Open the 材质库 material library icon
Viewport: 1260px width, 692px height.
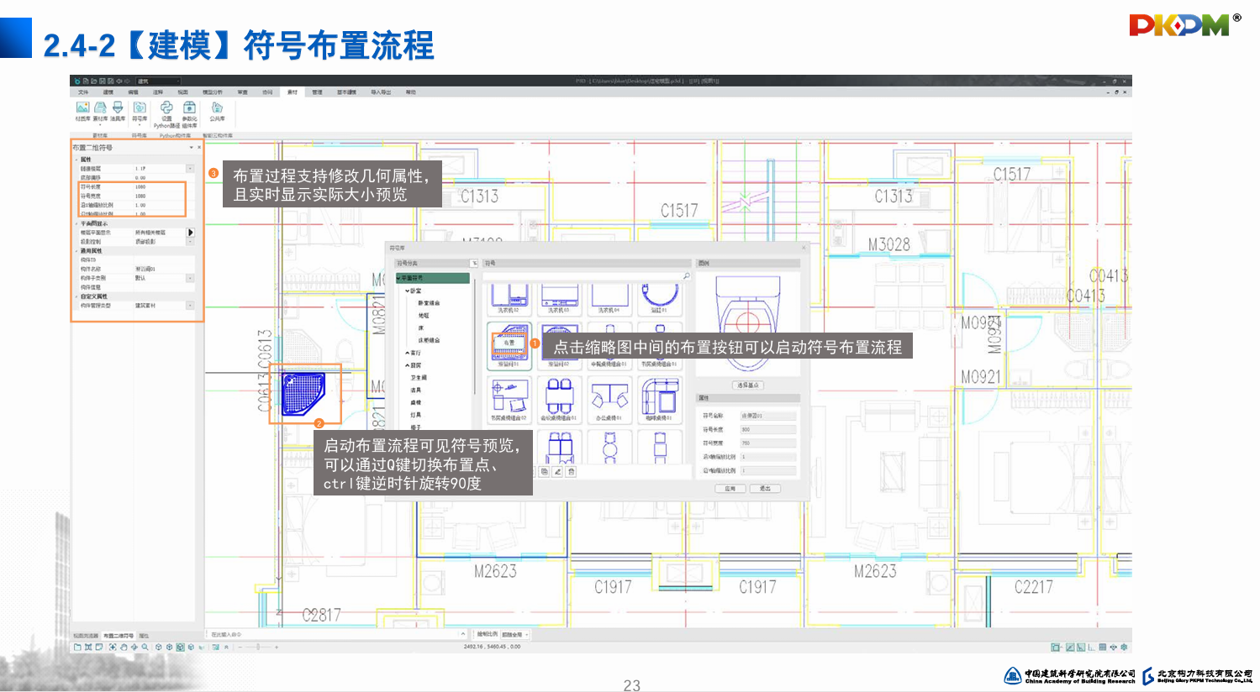[x=82, y=108]
